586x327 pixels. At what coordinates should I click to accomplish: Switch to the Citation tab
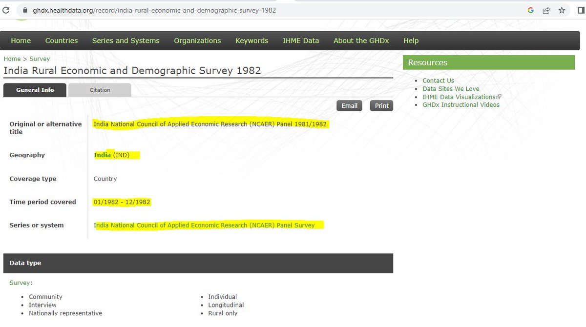(100, 90)
